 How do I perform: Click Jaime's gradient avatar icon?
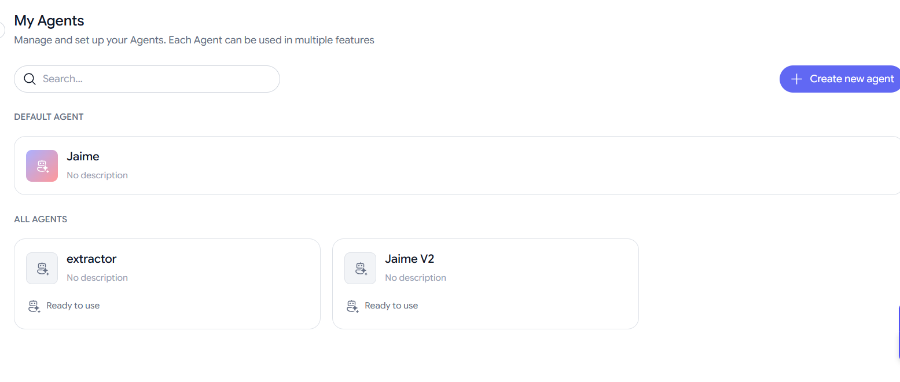(42, 166)
